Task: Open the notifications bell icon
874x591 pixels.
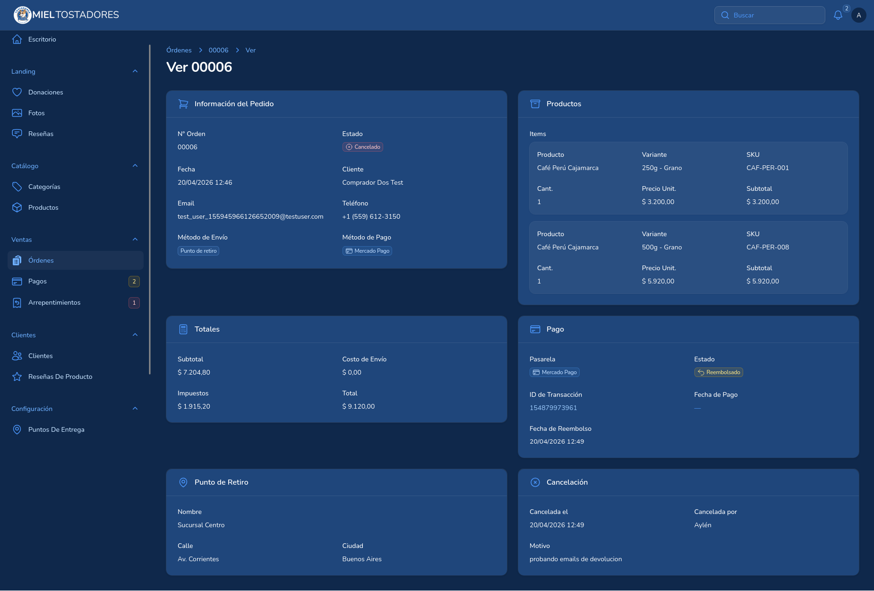Action: 838,15
